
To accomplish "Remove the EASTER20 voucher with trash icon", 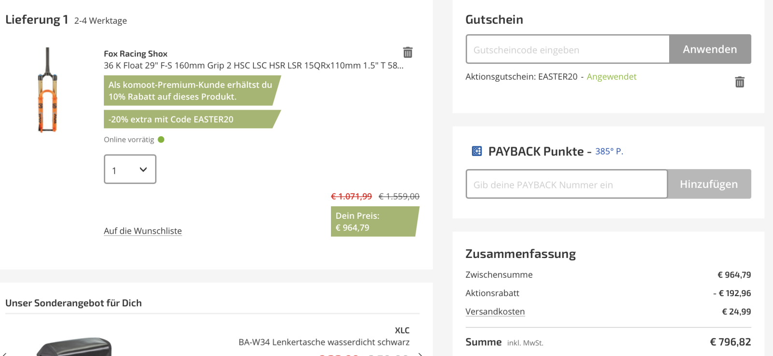I will pos(740,82).
